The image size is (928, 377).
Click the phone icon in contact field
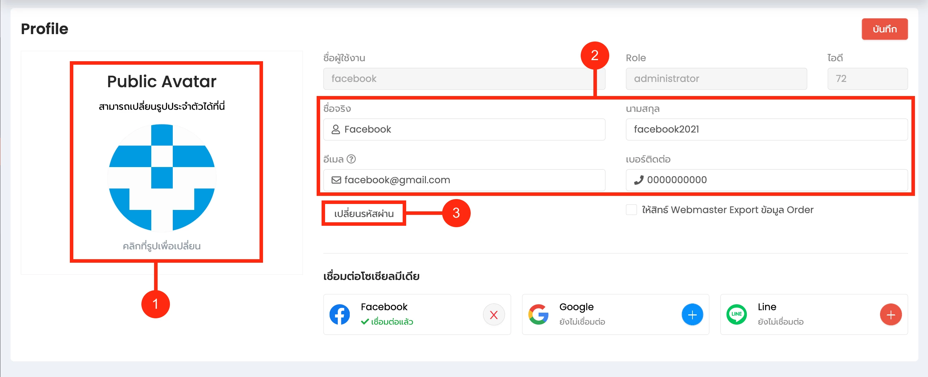(639, 180)
